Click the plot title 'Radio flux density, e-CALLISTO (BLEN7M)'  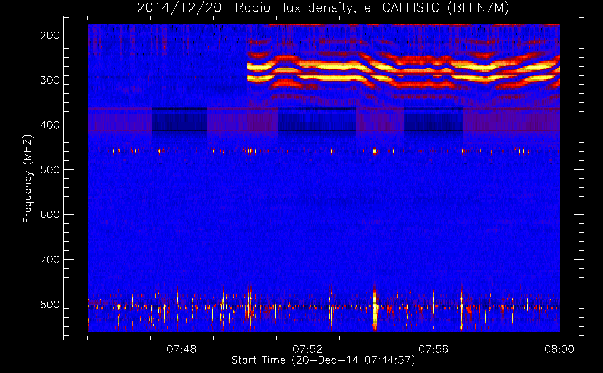point(372,8)
